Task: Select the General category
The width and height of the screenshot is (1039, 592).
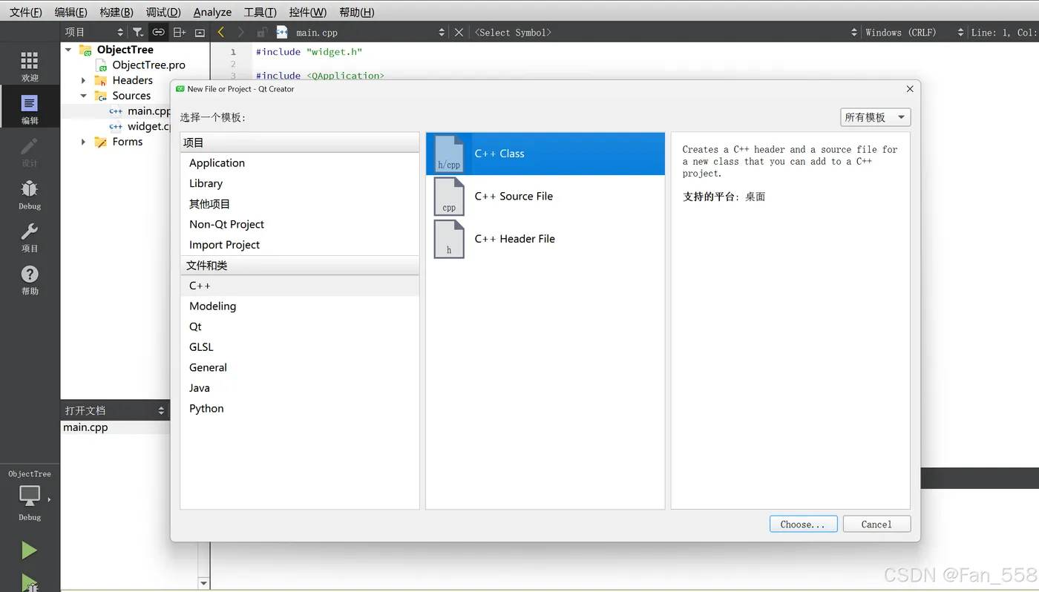Action: (300, 367)
